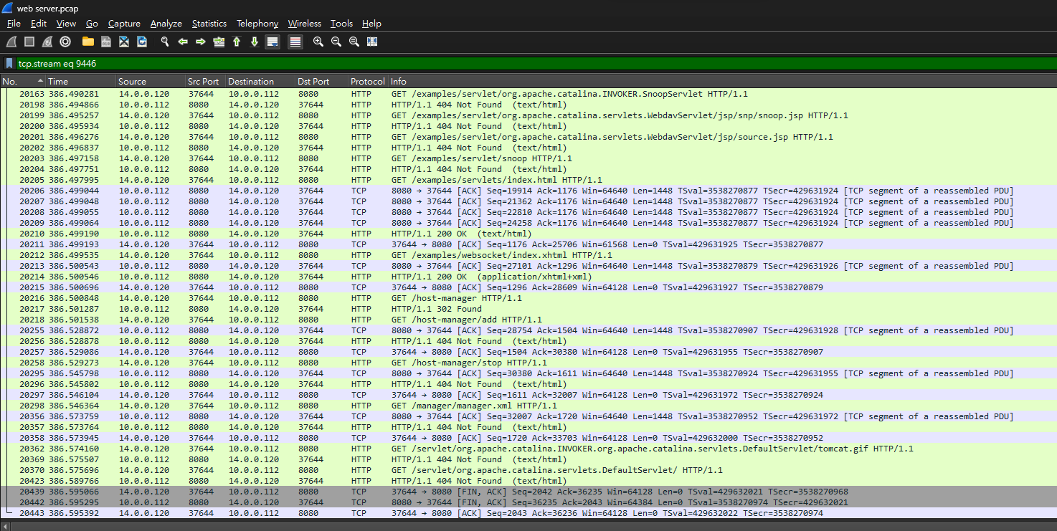This screenshot has height=531, width=1057.
Task: Open display filter bookmarks dropdown
Action: (x=9, y=64)
